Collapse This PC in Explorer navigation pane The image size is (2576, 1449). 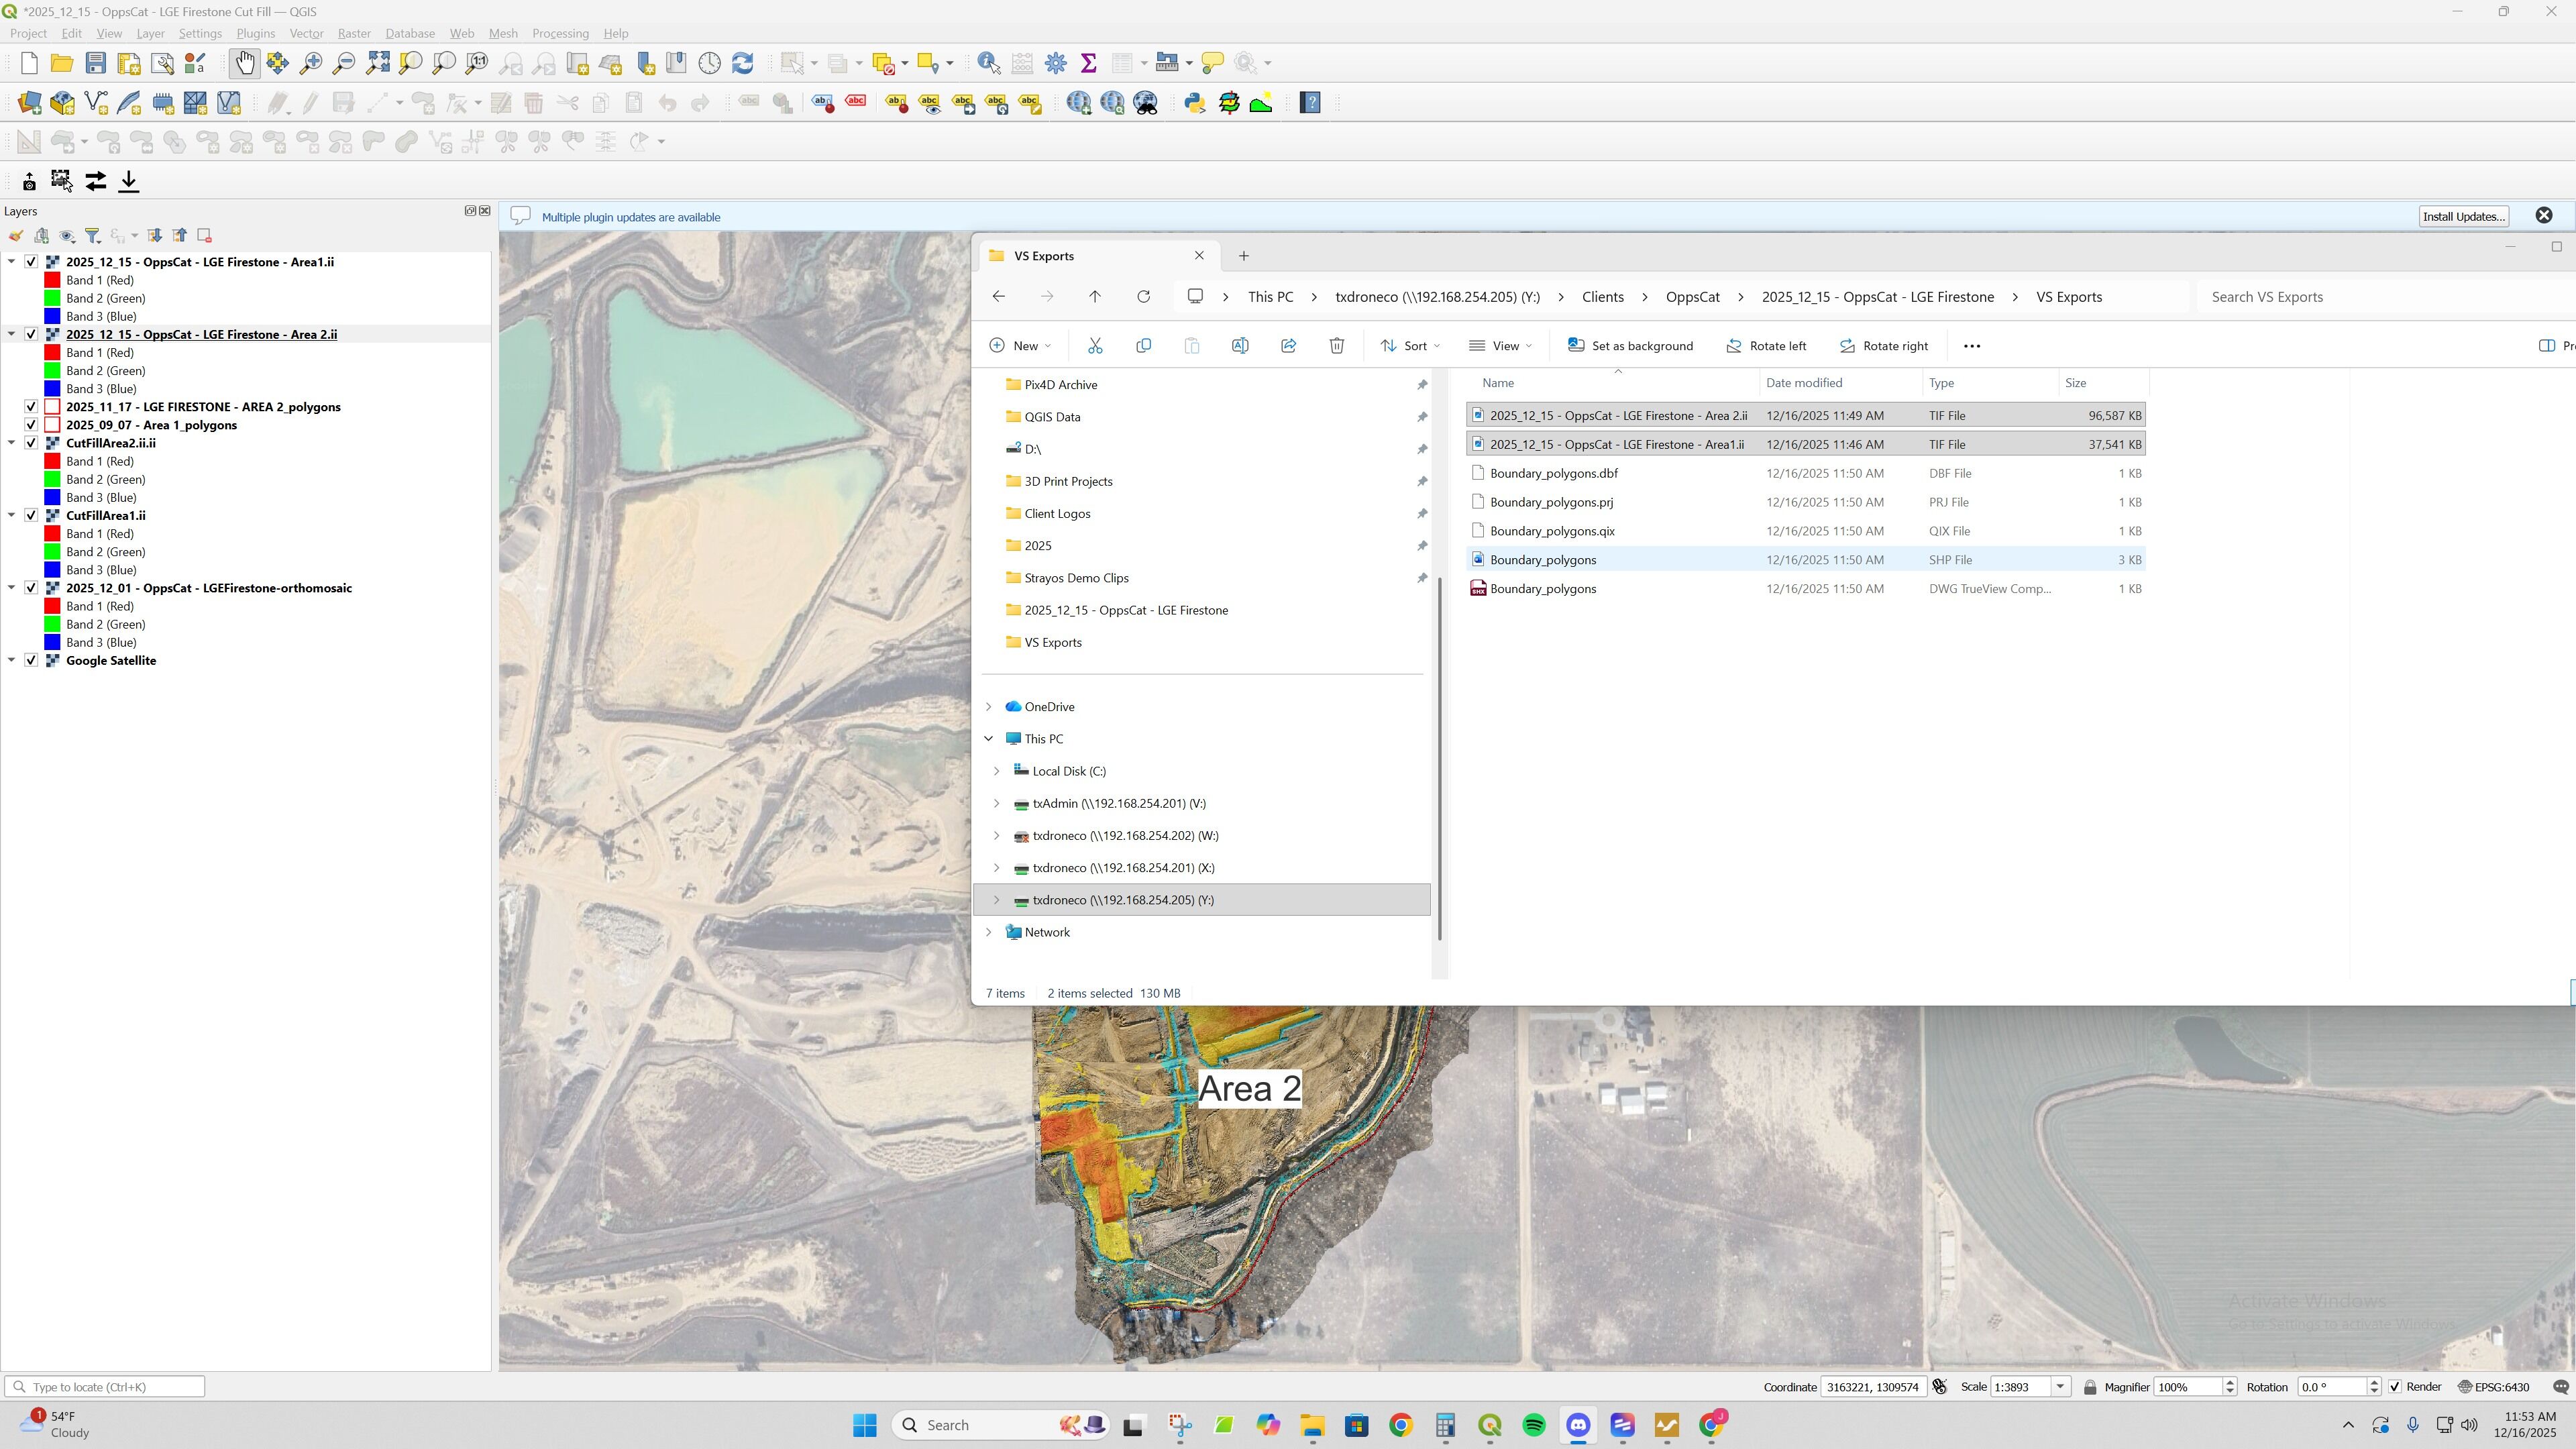coord(989,739)
